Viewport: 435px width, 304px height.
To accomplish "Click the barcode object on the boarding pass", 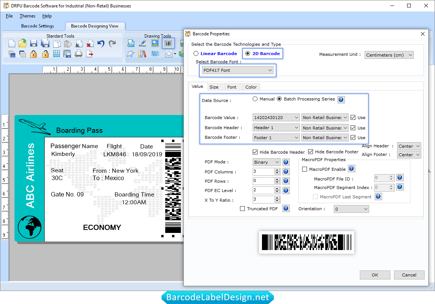I will click(x=173, y=189).
